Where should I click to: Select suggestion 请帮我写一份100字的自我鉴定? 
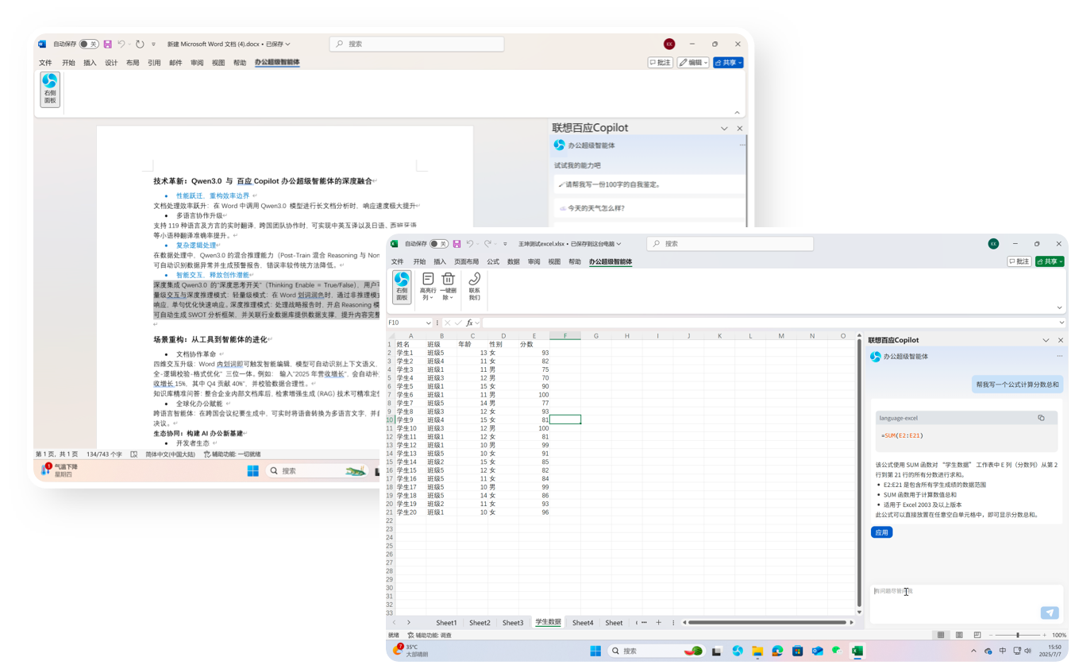point(649,184)
